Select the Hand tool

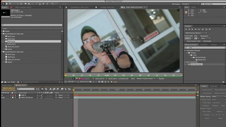pos(7,4)
